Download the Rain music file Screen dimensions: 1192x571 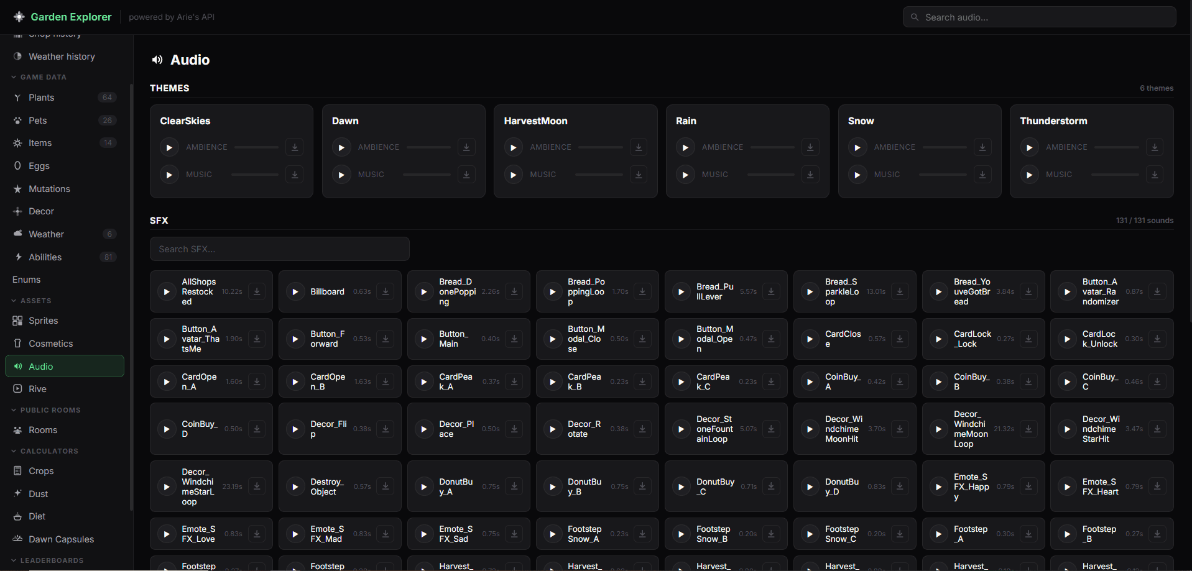click(x=810, y=175)
